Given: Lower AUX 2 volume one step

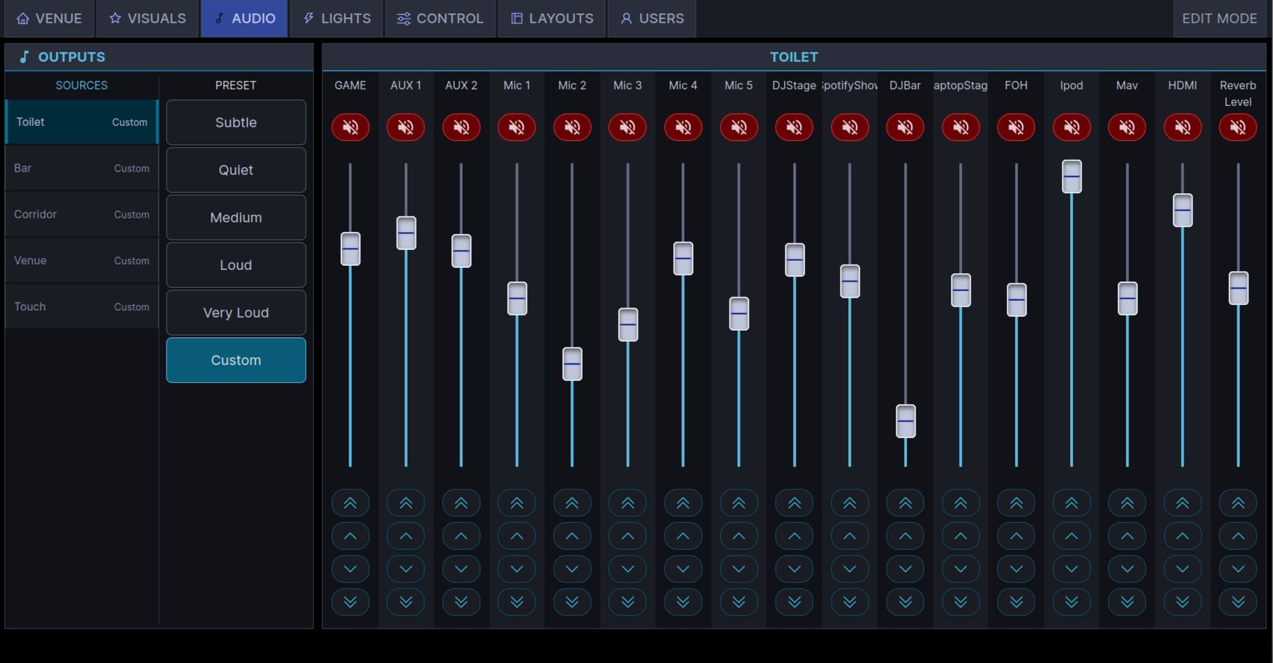Looking at the screenshot, I should coord(461,569).
